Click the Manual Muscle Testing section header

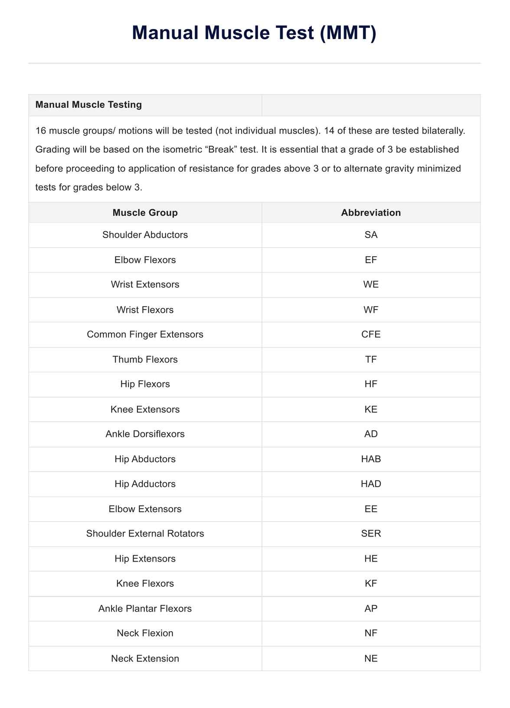coord(88,105)
